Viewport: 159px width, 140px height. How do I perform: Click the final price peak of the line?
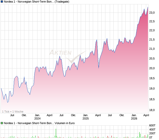coord(148,7)
